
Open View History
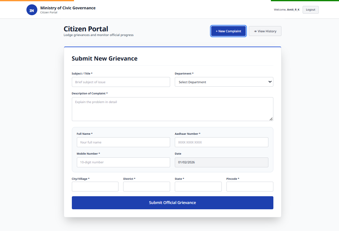[265, 31]
